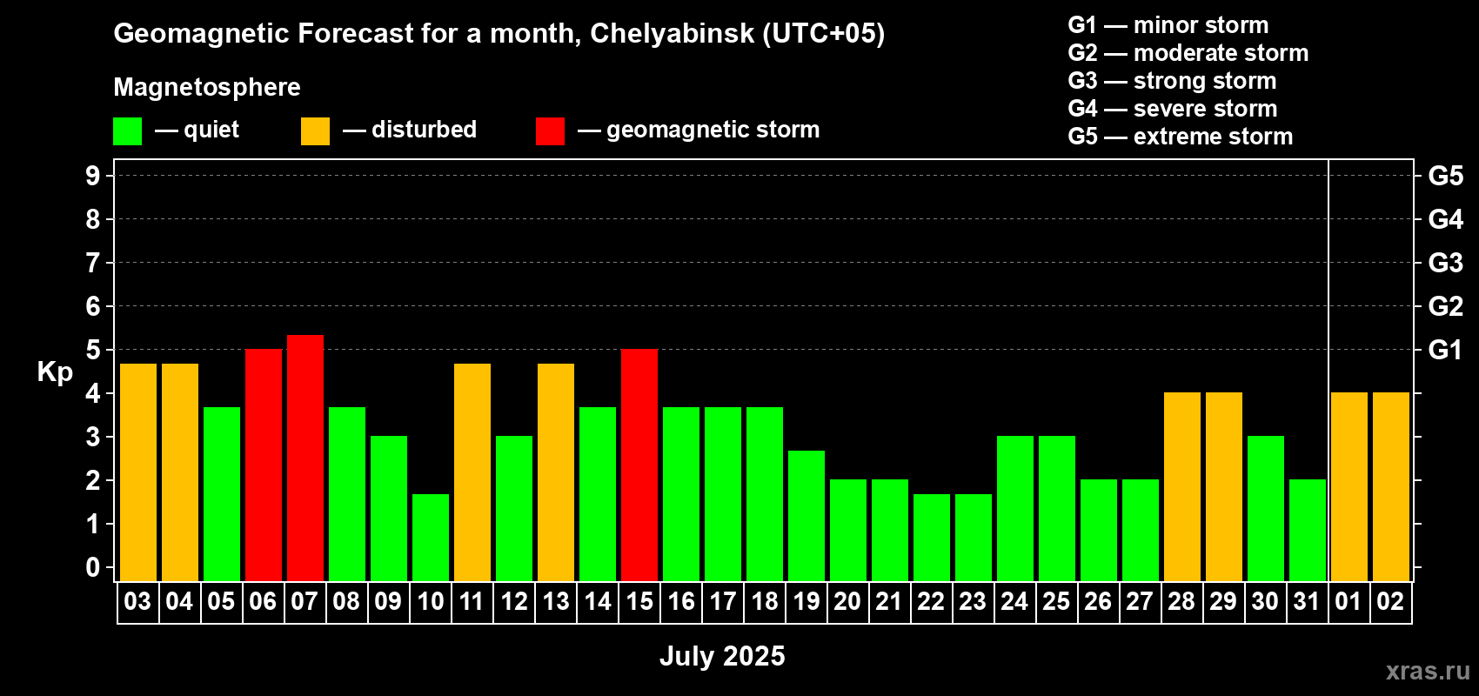Screen dimensions: 1479x696
Task: Click the 'G5 — extreme storm' legend line
Action: pyautogui.click(x=1181, y=137)
